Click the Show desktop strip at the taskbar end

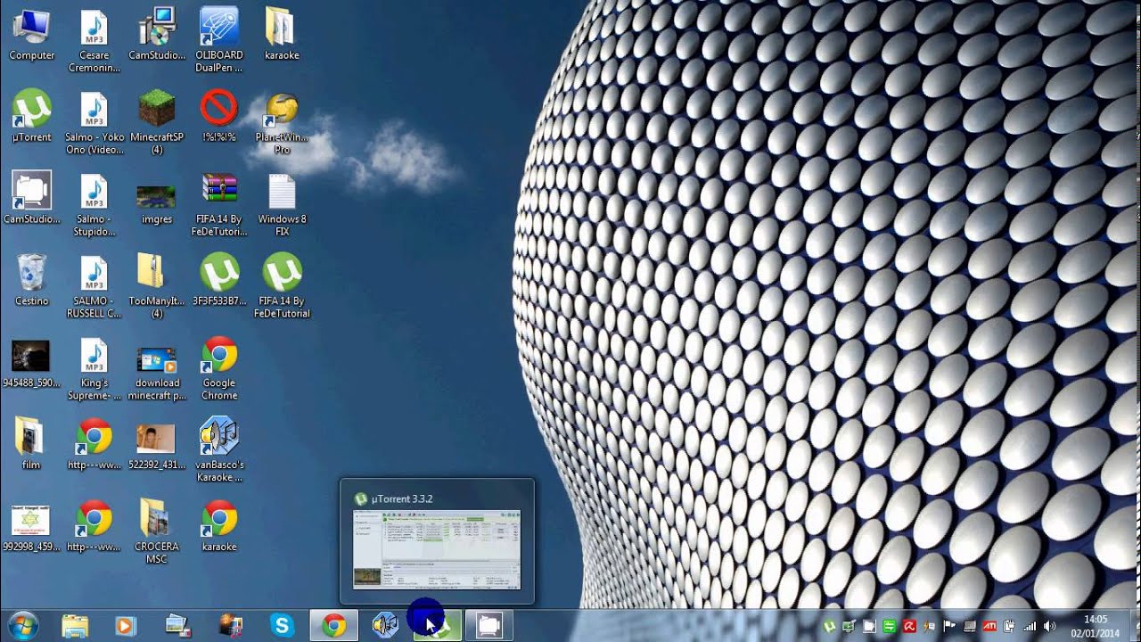(1134, 626)
